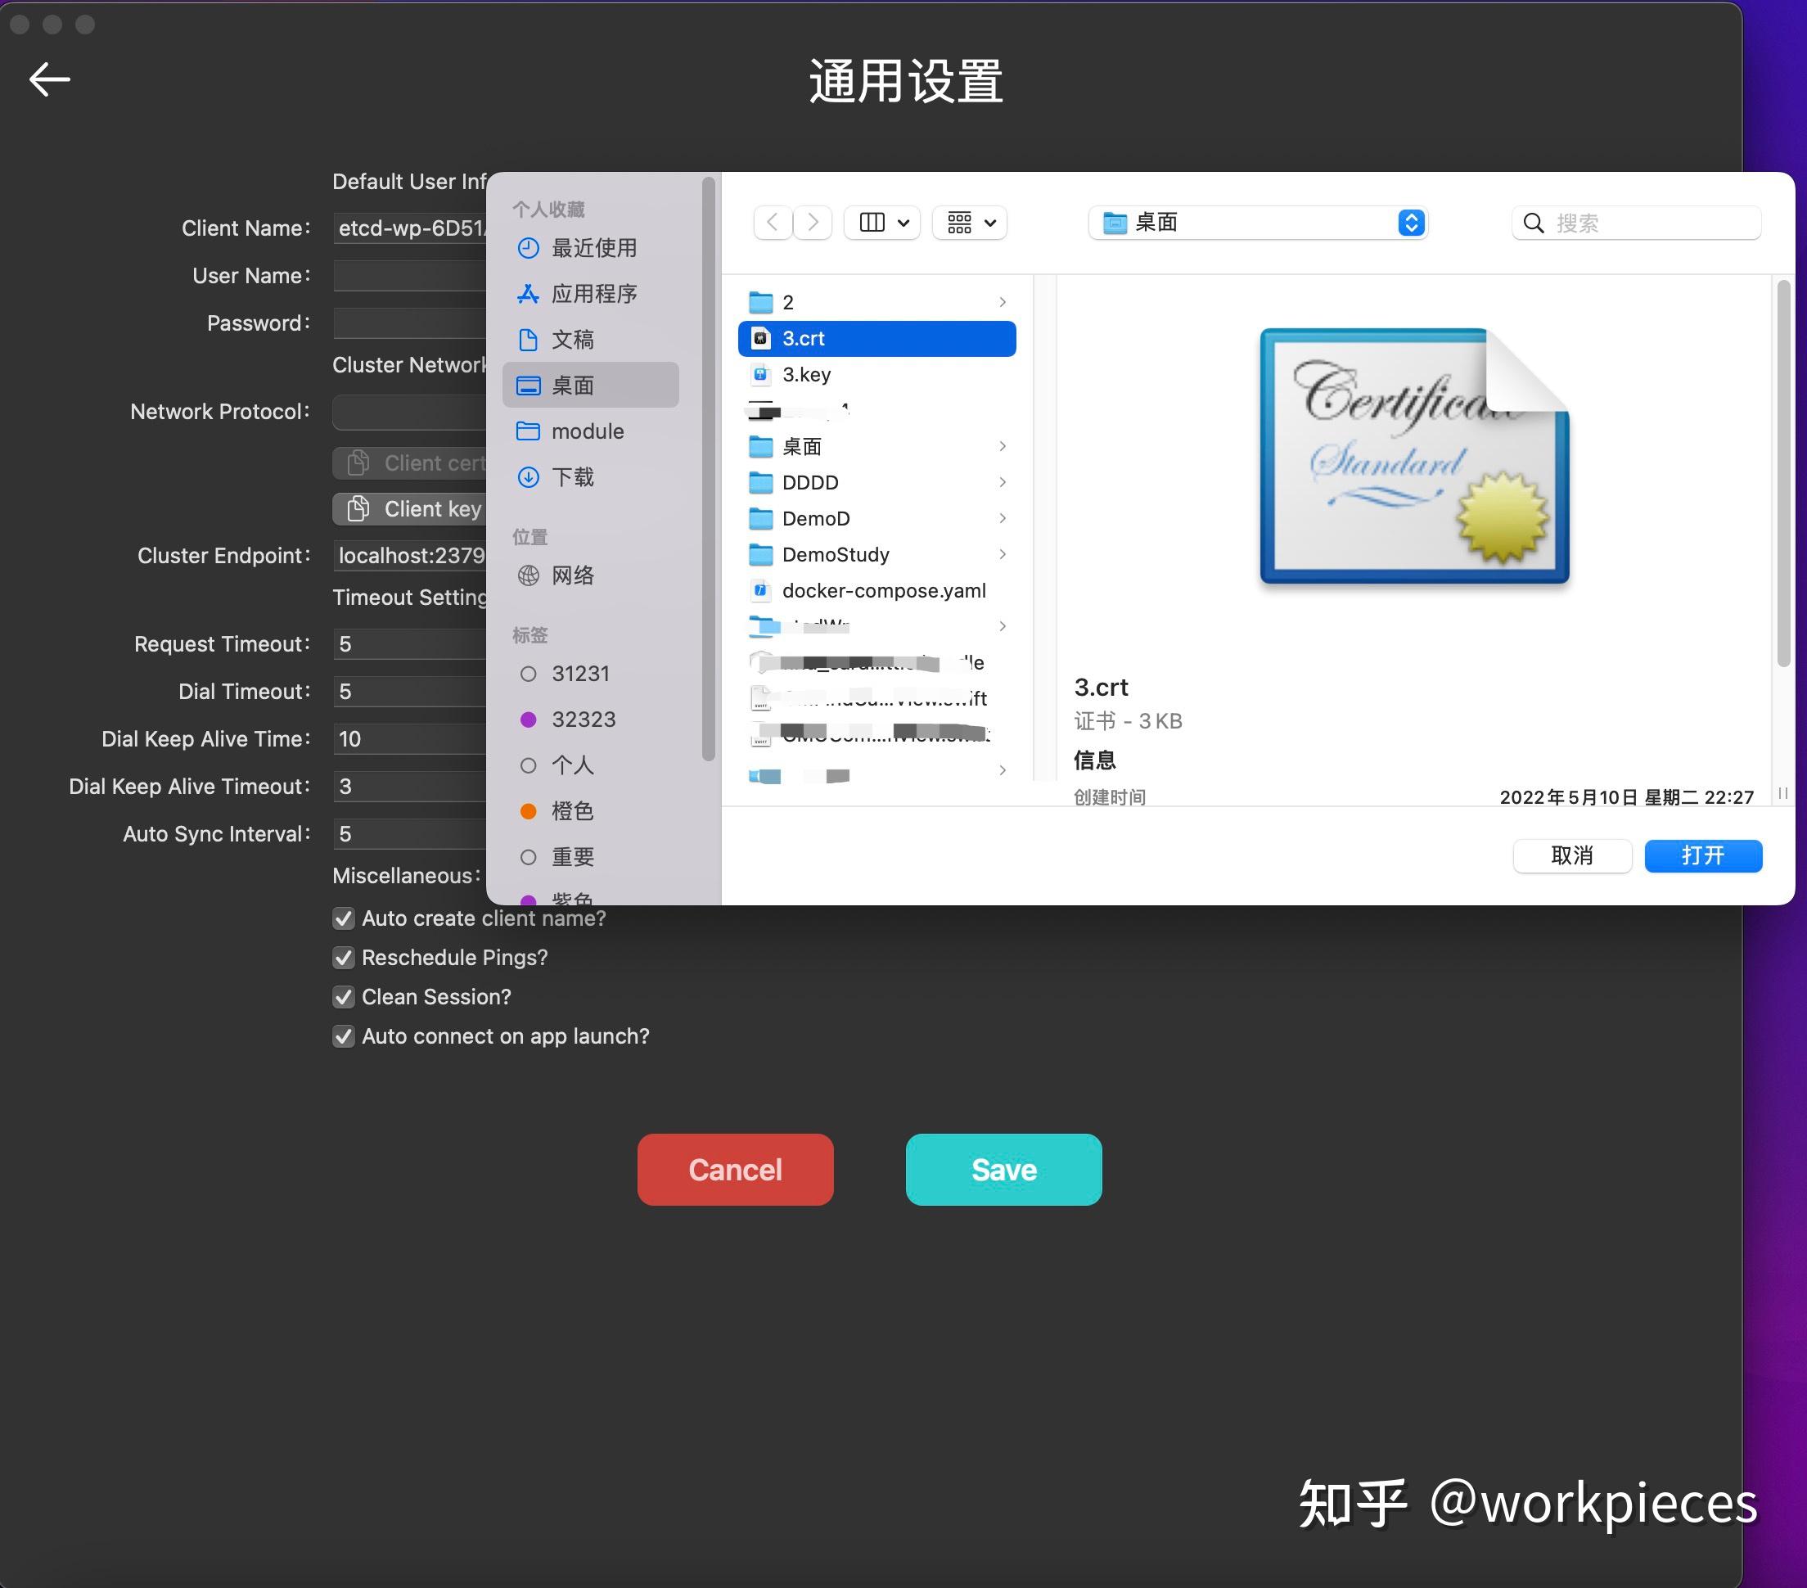Image resolution: width=1807 pixels, height=1588 pixels.
Task: Open the 桌面 path dropdown selector
Action: [1409, 223]
